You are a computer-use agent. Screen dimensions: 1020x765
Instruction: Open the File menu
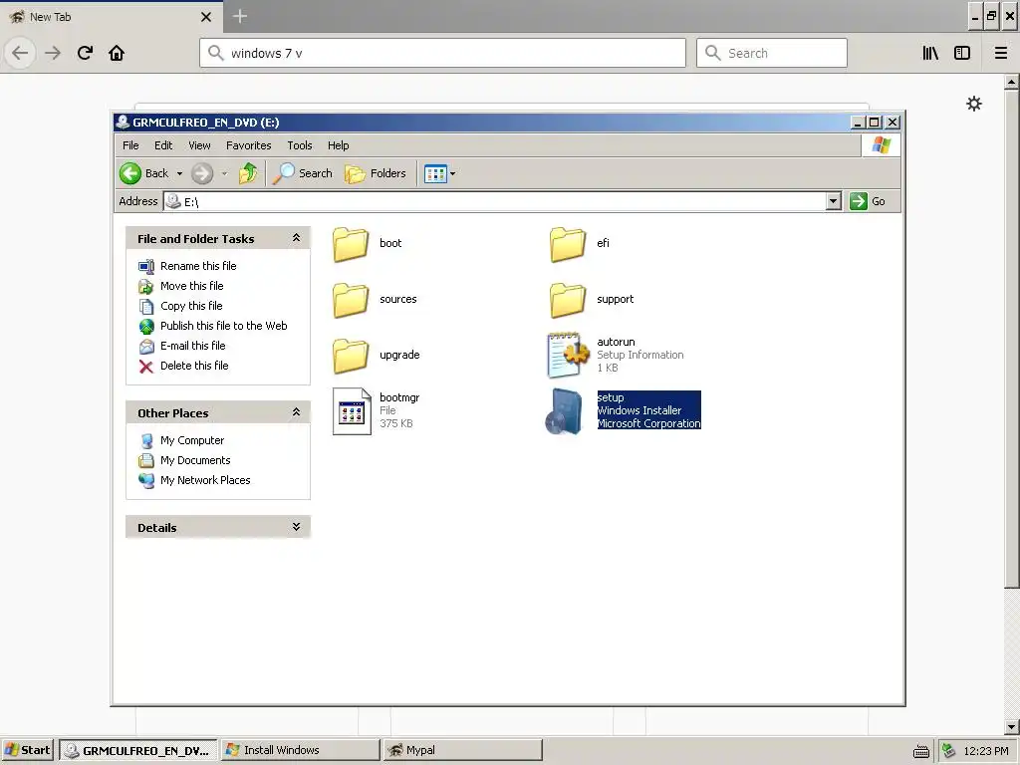click(x=130, y=145)
